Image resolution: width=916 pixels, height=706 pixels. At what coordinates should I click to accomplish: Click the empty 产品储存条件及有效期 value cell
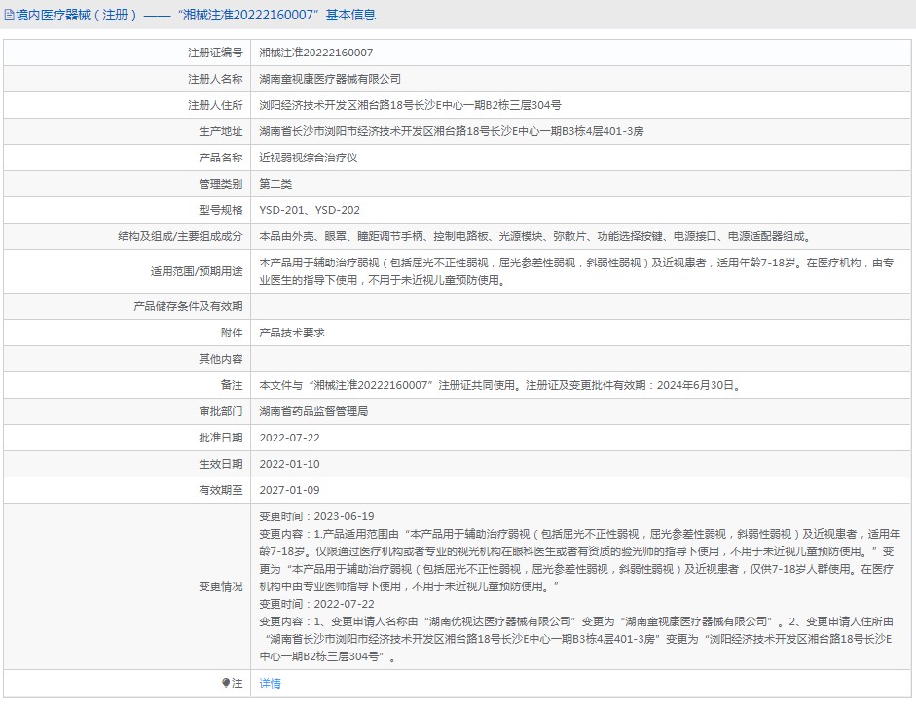click(581, 306)
